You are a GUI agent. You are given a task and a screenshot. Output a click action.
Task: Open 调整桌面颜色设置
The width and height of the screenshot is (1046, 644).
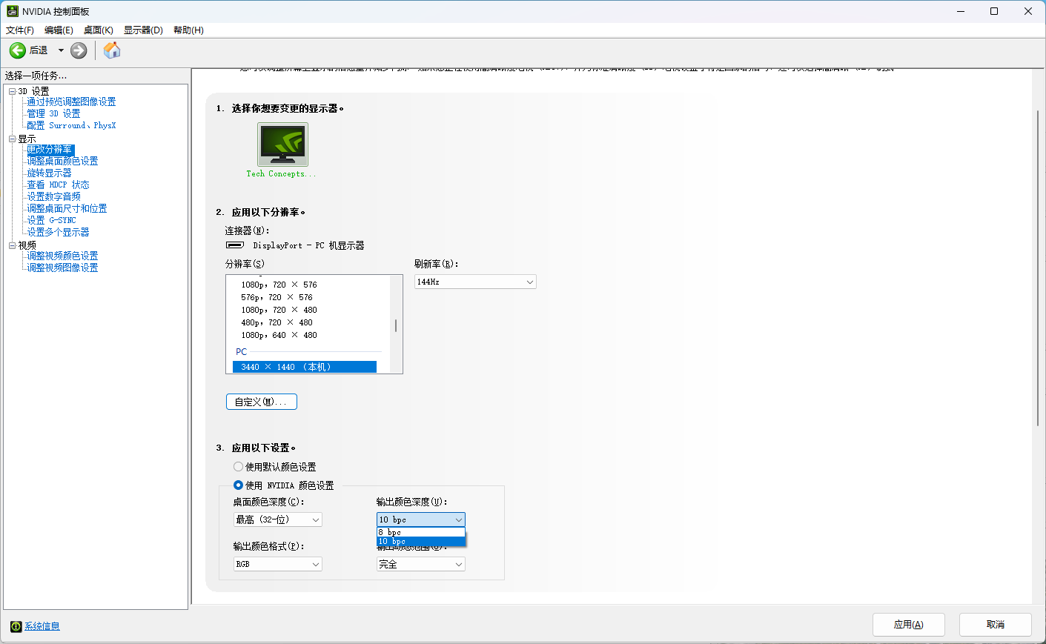click(62, 162)
